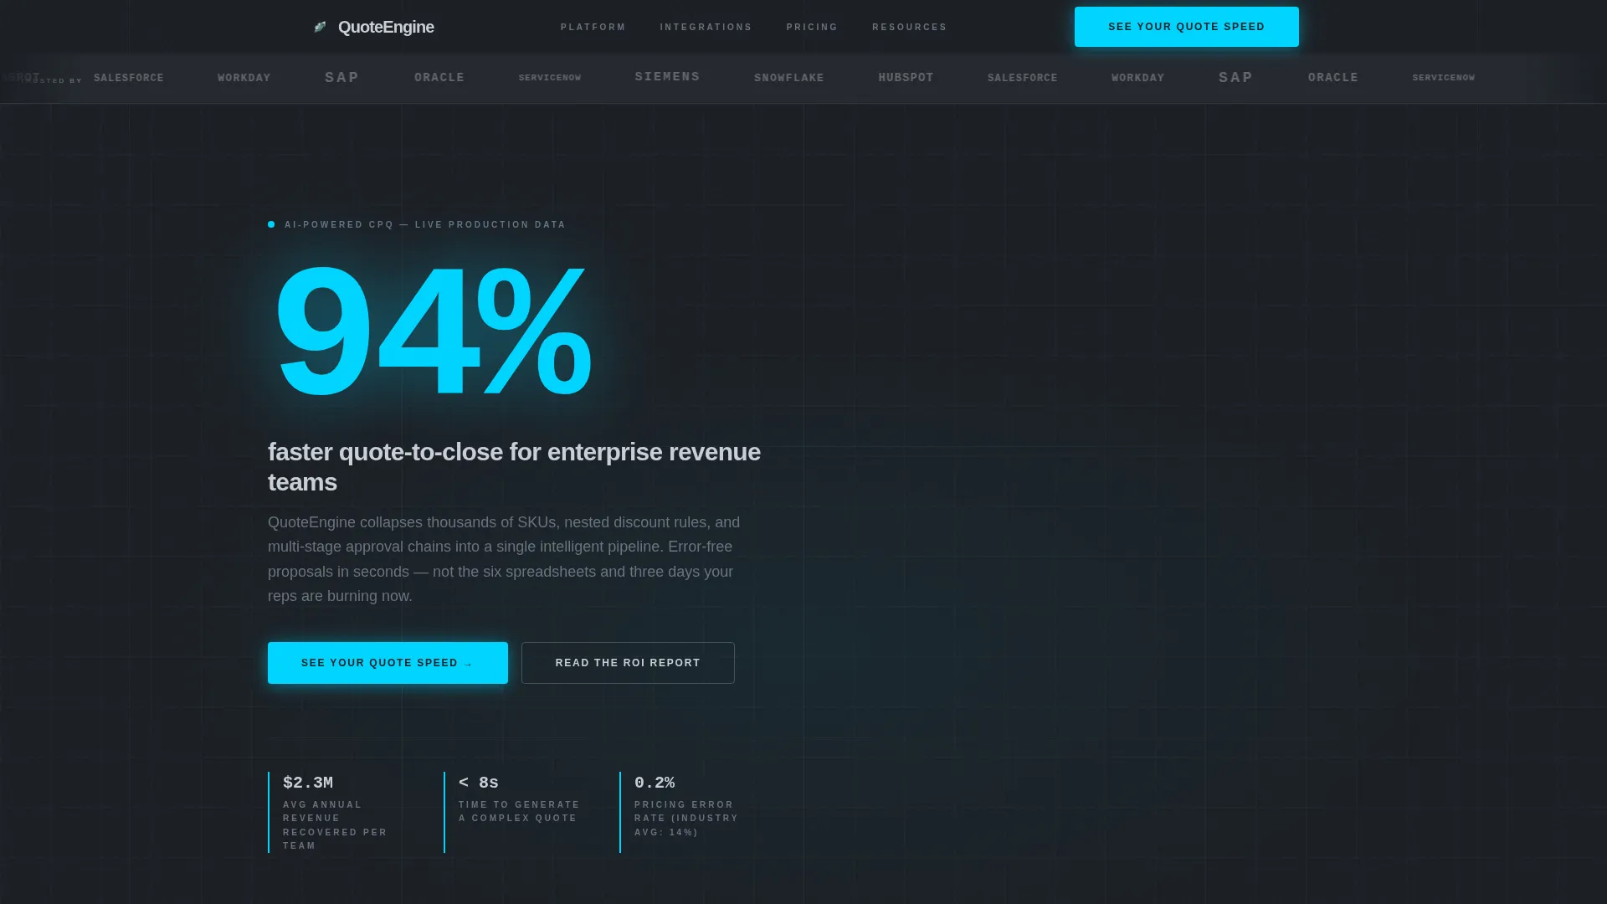Click the Time to Generate a Complex Quote label
The image size is (1607, 904).
click(519, 812)
